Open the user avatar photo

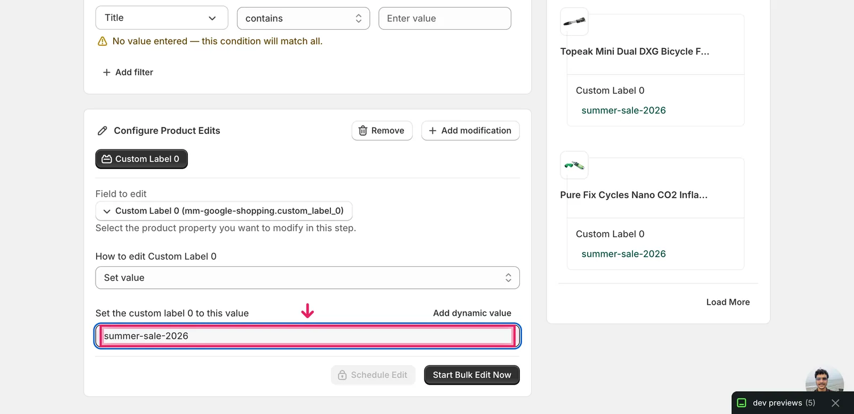coord(824,379)
